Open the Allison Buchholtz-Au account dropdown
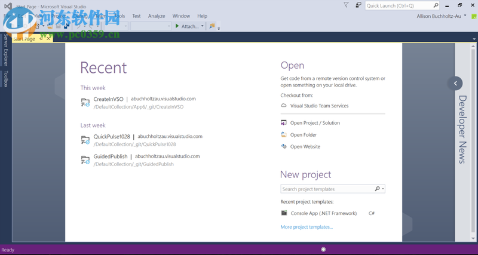 click(465, 16)
